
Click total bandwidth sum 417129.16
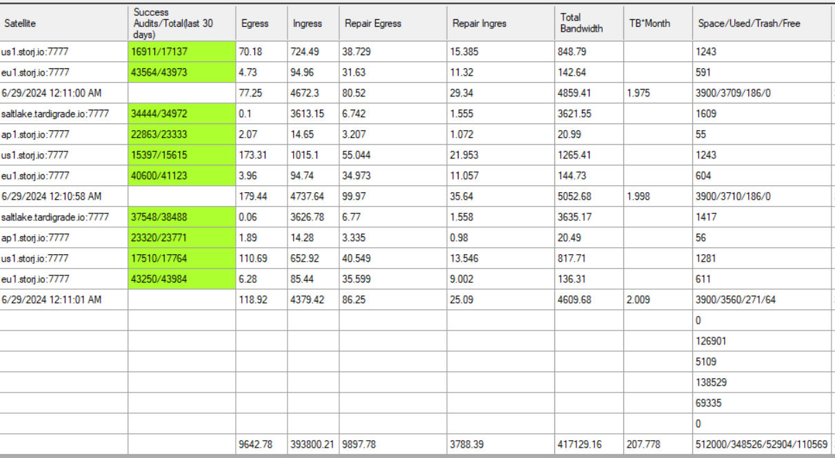click(589, 445)
